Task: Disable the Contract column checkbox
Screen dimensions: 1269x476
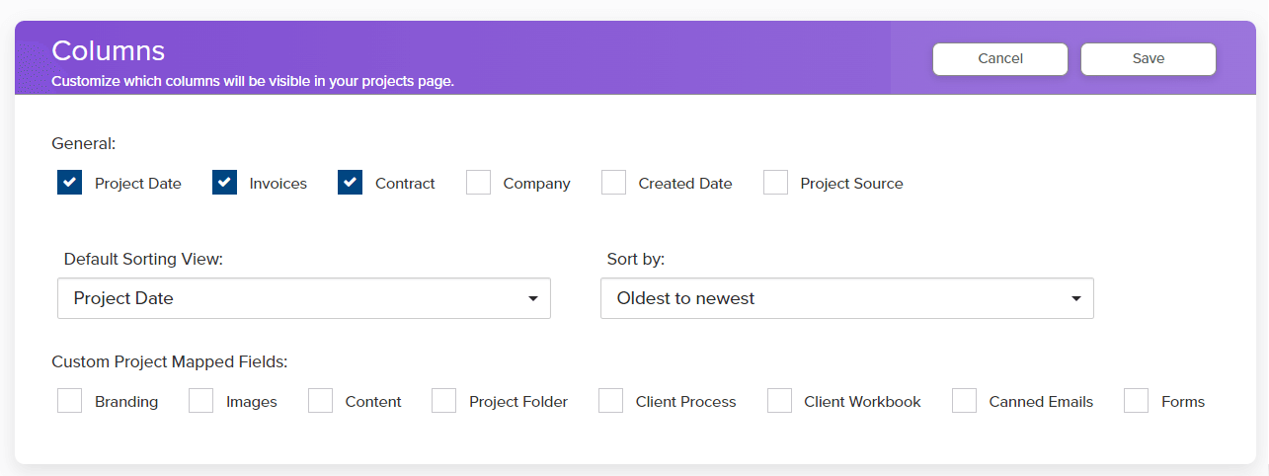Action: coord(351,183)
